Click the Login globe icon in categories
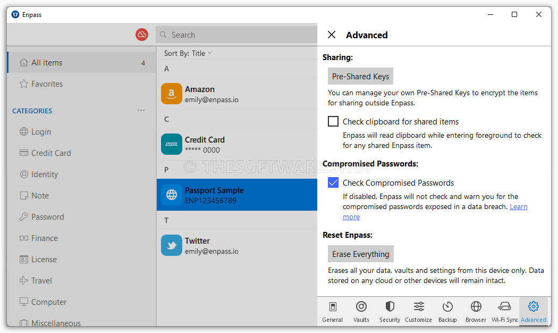The image size is (558, 333). tap(24, 132)
